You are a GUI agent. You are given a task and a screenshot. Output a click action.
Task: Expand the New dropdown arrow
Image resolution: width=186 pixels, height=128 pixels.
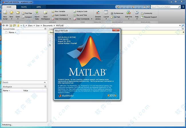pos(11,19)
